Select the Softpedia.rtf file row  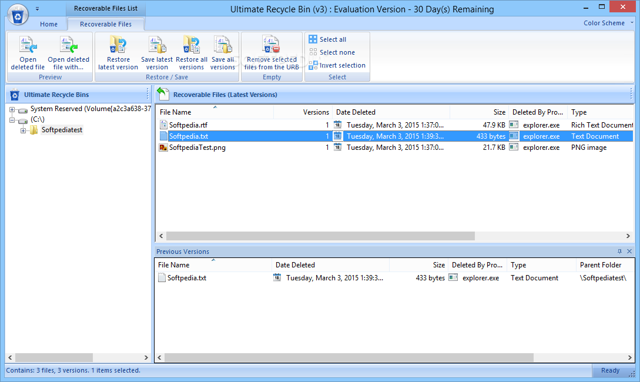point(395,125)
